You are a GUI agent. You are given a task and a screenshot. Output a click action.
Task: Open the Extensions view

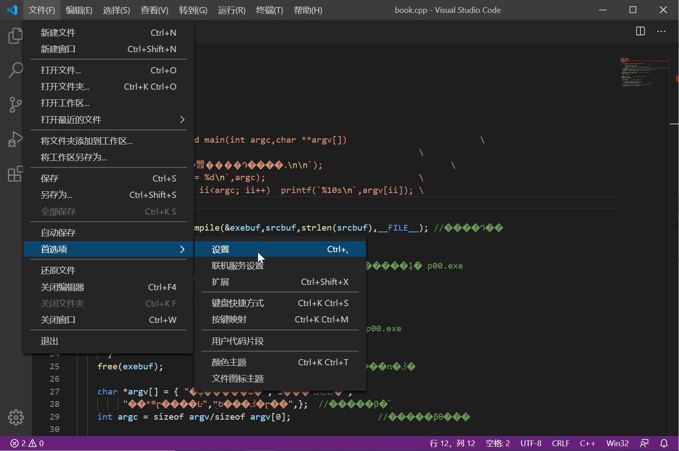(x=15, y=174)
